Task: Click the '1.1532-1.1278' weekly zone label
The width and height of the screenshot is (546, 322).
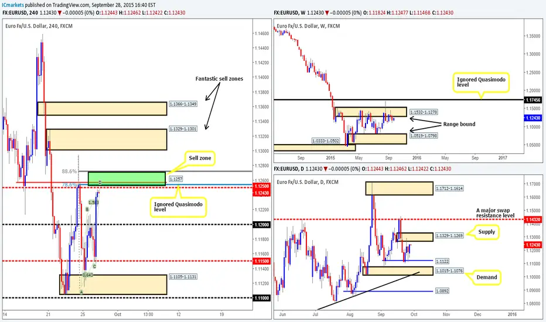Action: [x=424, y=112]
